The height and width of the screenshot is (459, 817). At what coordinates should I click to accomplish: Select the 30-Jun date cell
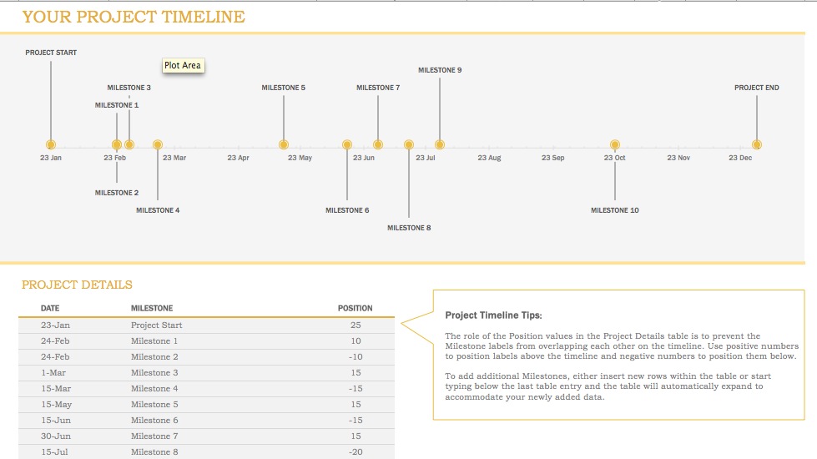pyautogui.click(x=56, y=436)
